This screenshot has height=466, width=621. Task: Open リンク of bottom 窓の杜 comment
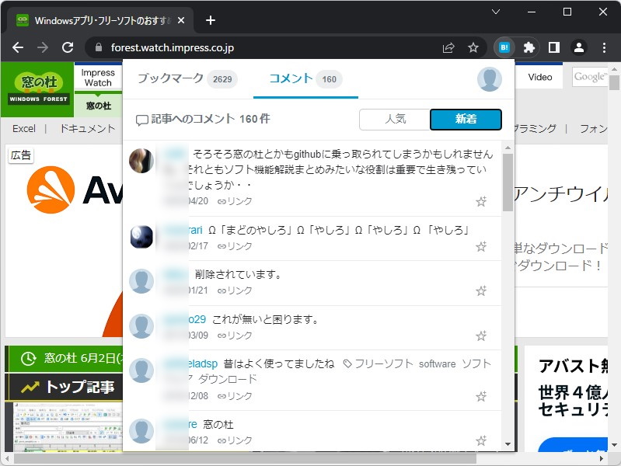[235, 440]
